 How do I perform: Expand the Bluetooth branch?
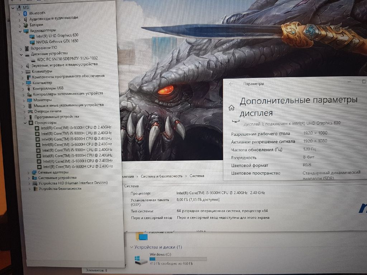tap(19, 14)
